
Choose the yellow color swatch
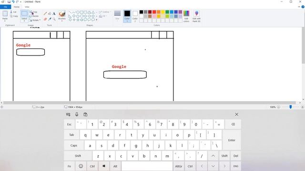pos(163,12)
